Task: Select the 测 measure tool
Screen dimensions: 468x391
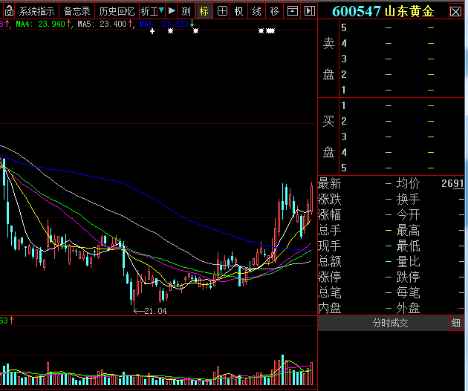Action: point(186,11)
